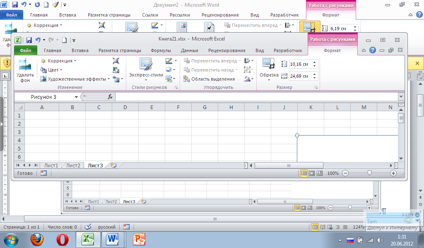Click spelling check icon in Word status bar

coord(88,227)
